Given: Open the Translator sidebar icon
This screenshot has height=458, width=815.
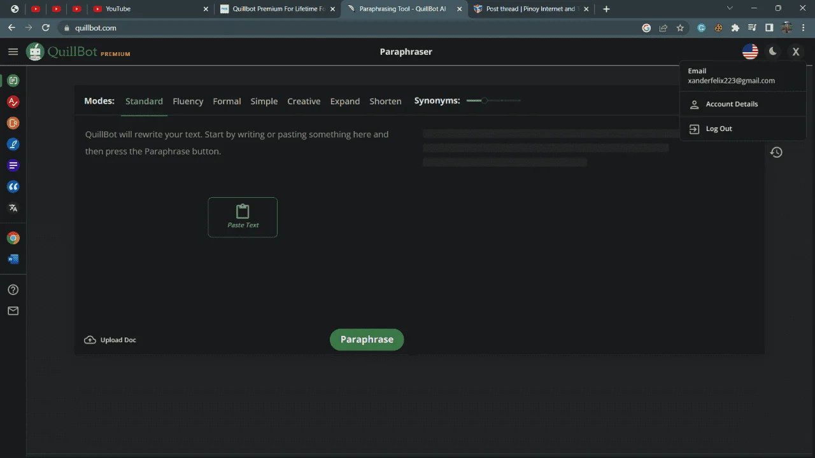Looking at the screenshot, I should [x=13, y=208].
